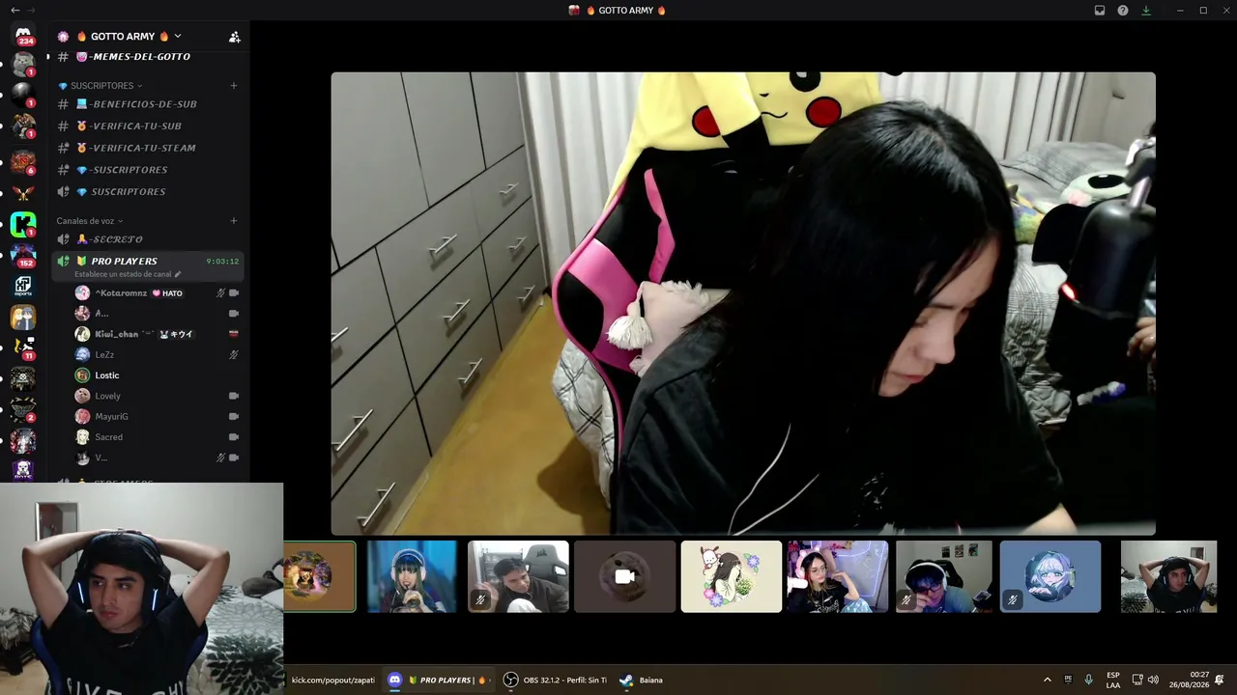The image size is (1237, 695).
Task: Click the live stream icon beside Kiwi_chan
Action: coord(233,334)
